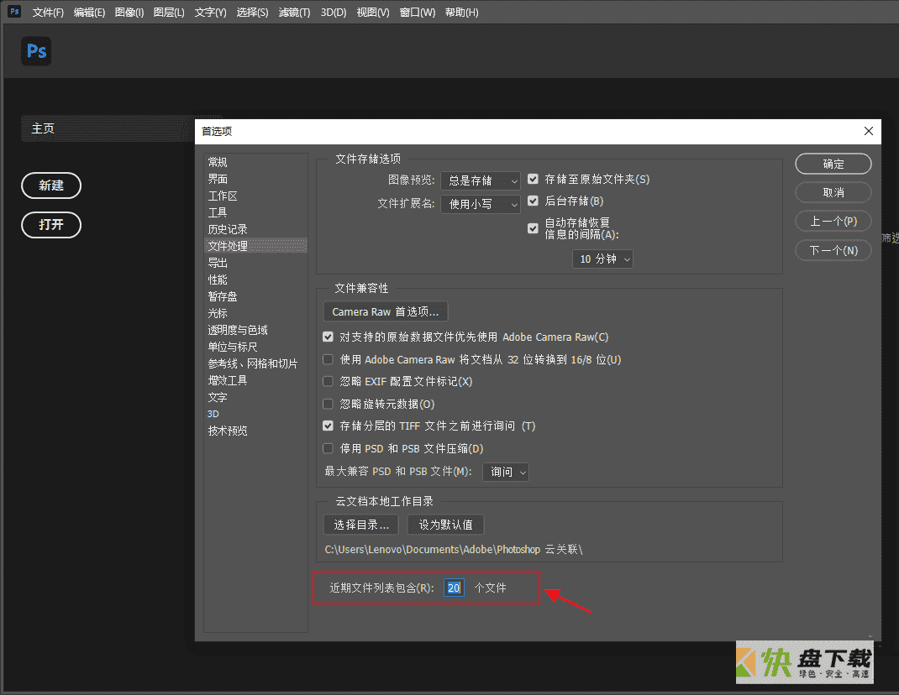Toggle 存储分层的 TIFF 文件之前进行询问 checkbox
Image resolution: width=899 pixels, height=695 pixels.
pos(328,426)
